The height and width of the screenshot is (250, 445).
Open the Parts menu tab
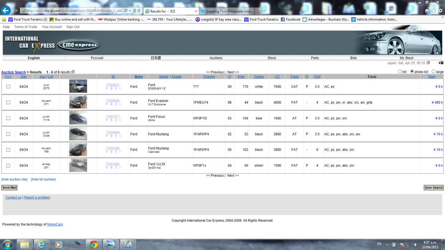315,58
